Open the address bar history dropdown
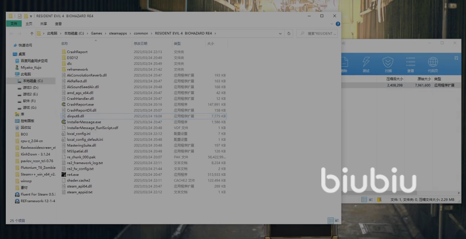This screenshot has height=239, width=466. tap(280, 33)
